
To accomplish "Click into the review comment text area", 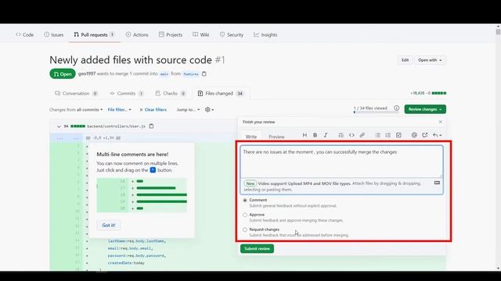I will point(341,162).
